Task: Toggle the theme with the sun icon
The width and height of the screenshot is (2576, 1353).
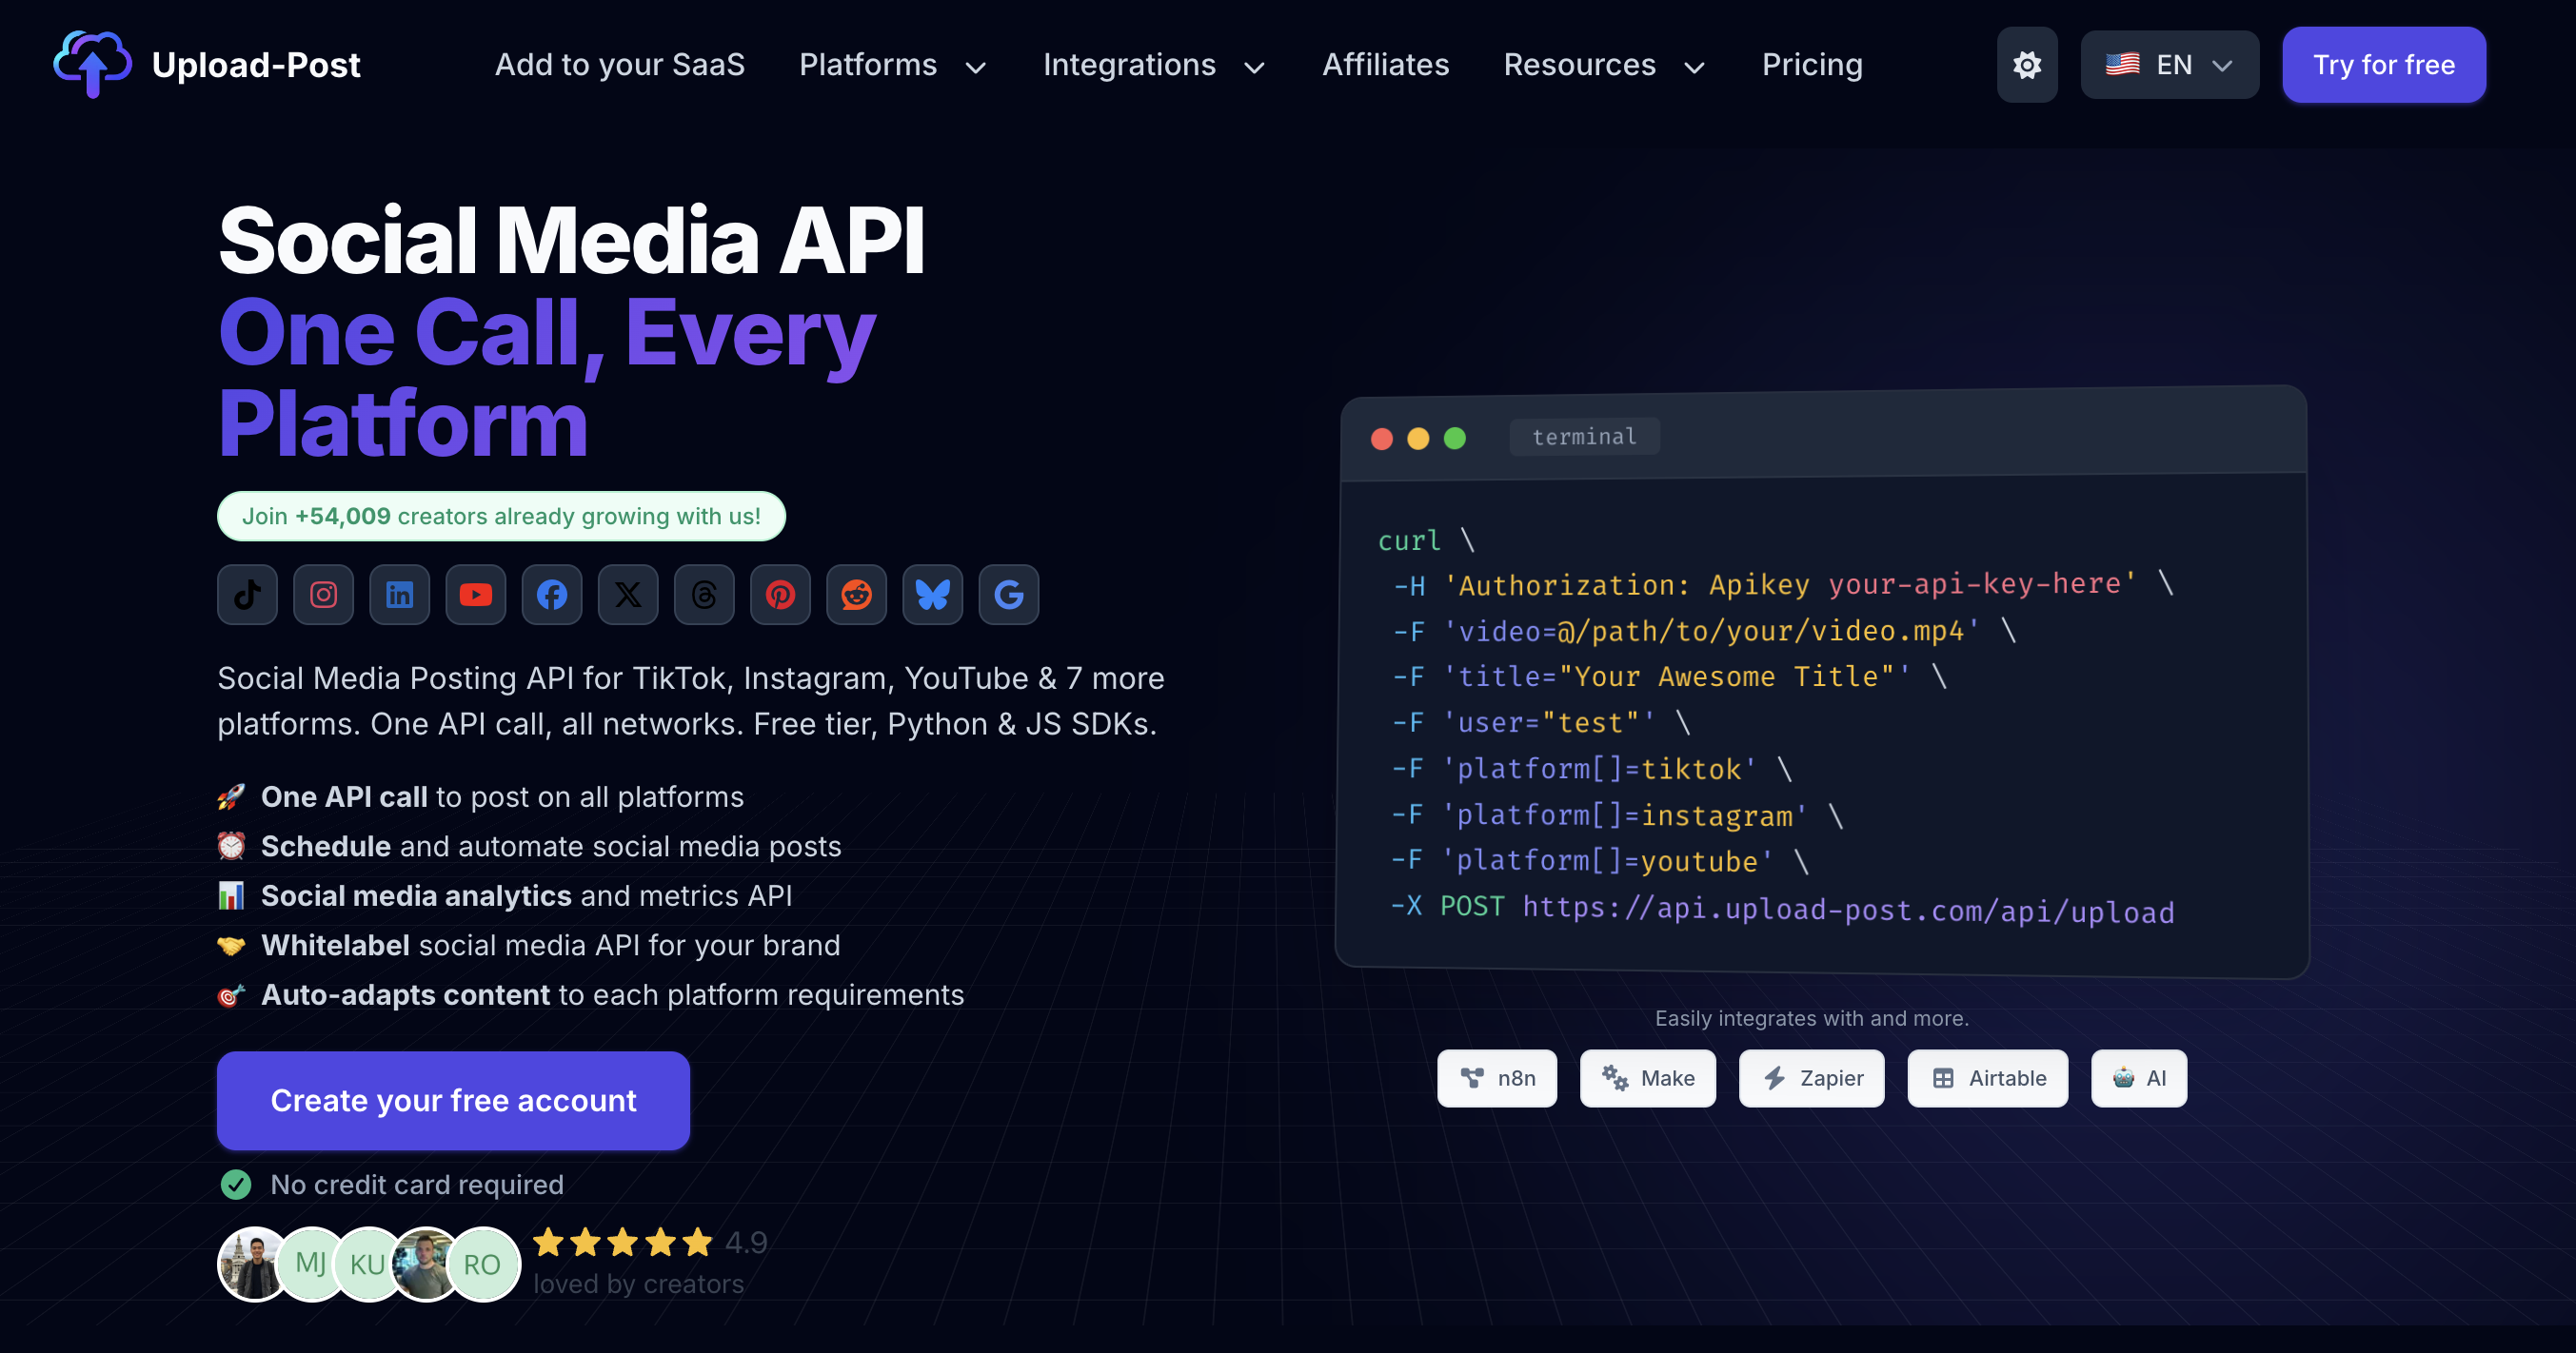Action: pos(2027,65)
